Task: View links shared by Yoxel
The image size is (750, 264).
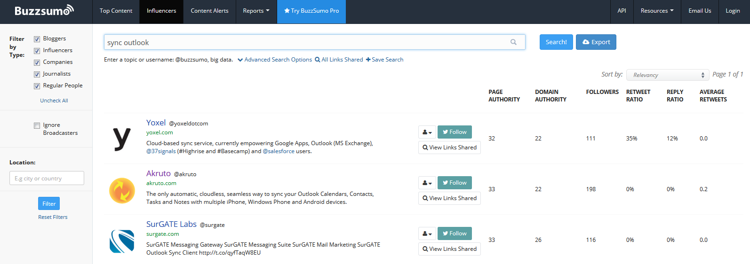Action: pyautogui.click(x=449, y=148)
